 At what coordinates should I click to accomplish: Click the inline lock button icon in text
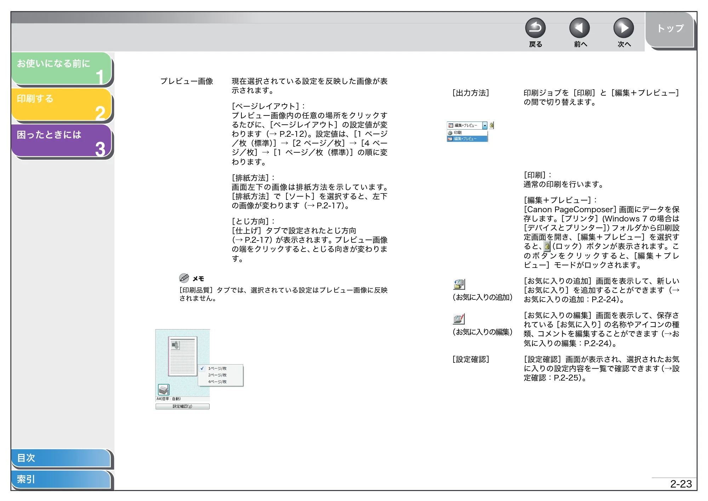tap(547, 246)
